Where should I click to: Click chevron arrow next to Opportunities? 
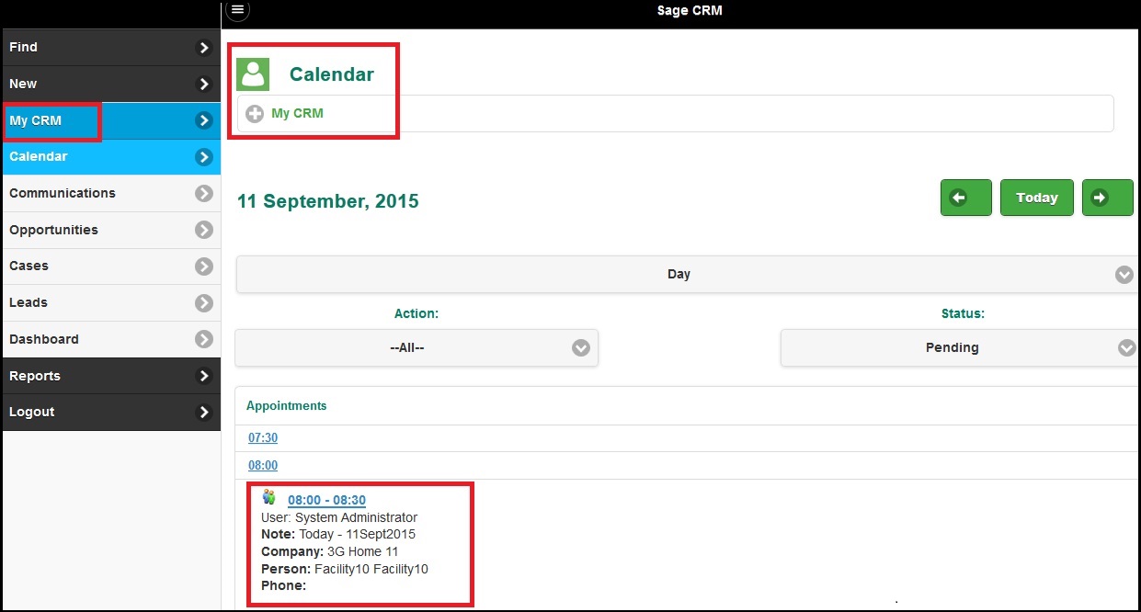pyautogui.click(x=204, y=230)
